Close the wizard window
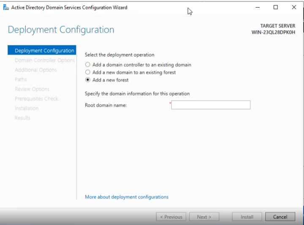The image size is (304, 225). click(294, 7)
